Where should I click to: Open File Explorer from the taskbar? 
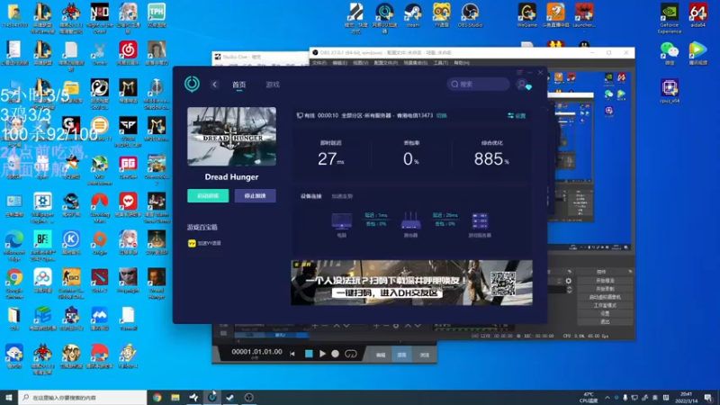pyautogui.click(x=175, y=397)
